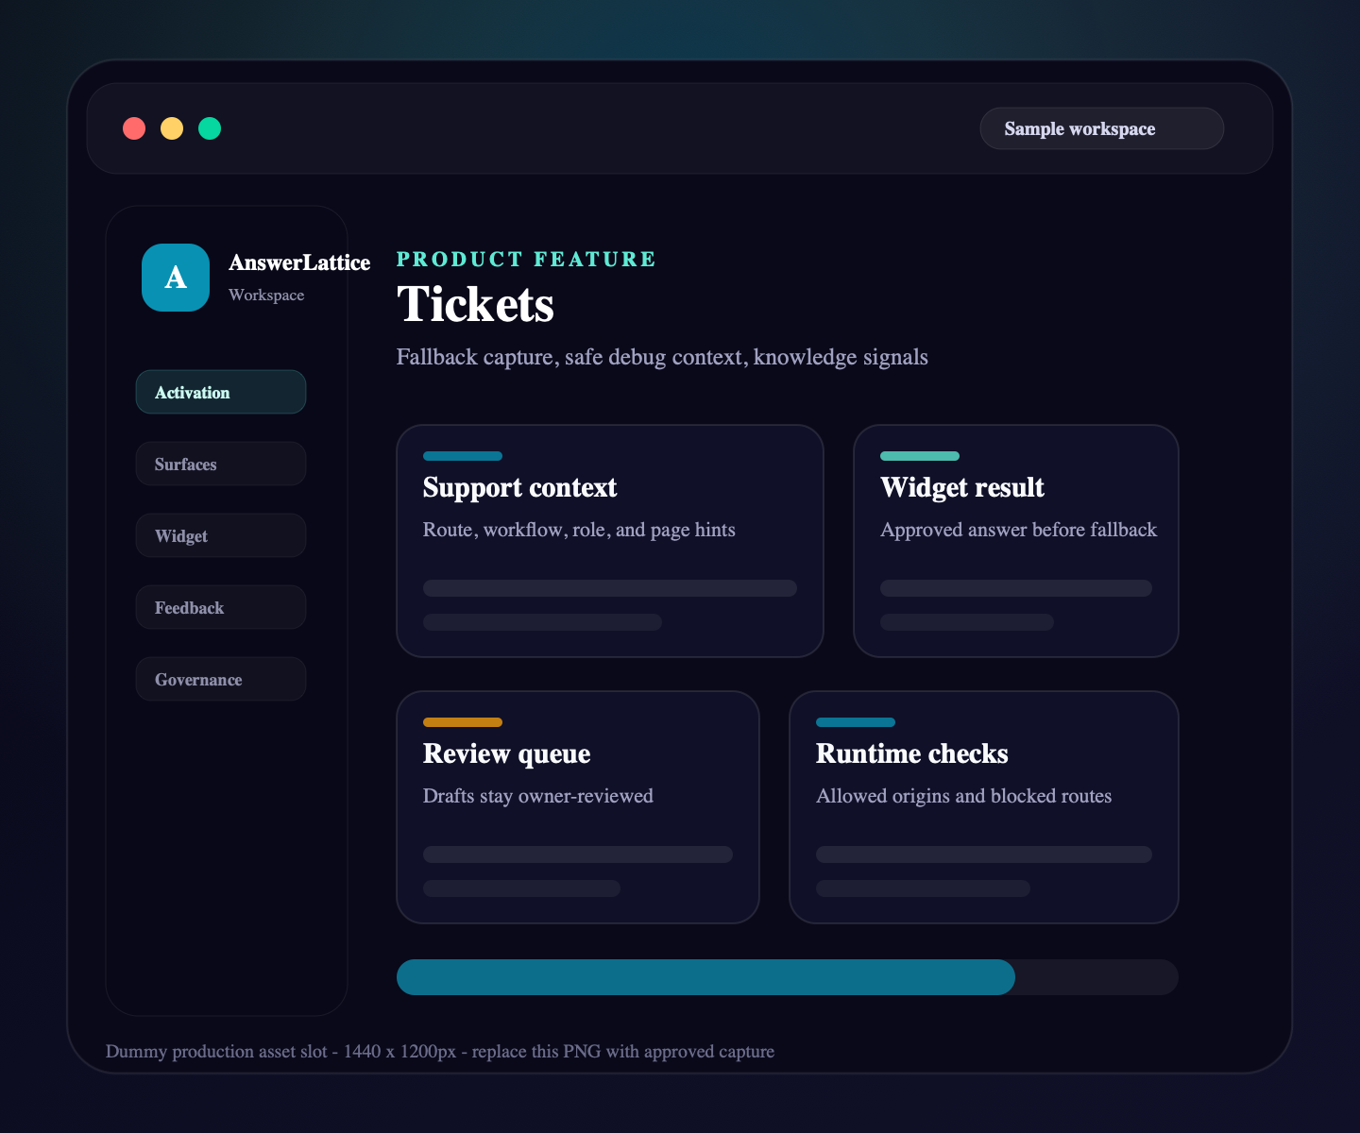Select Activation in the sidebar
1360x1133 pixels.
click(221, 392)
